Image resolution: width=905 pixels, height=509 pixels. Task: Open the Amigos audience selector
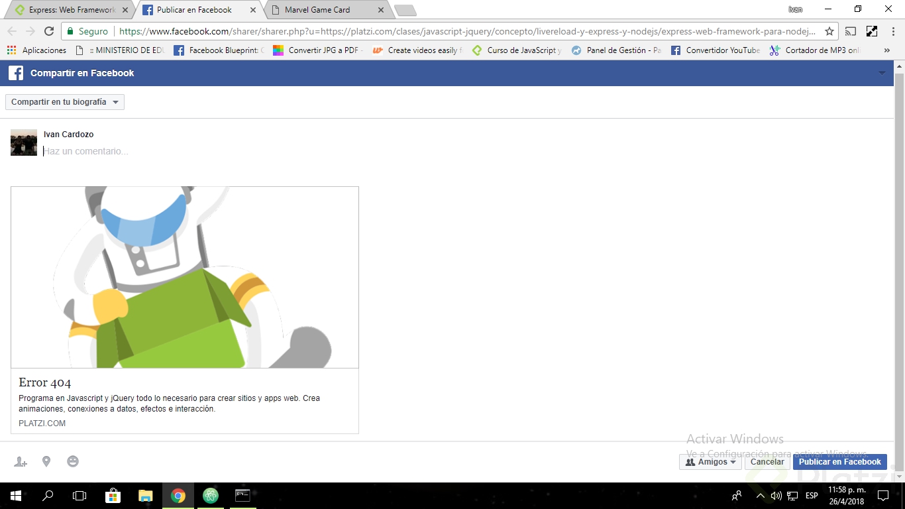[710, 462]
